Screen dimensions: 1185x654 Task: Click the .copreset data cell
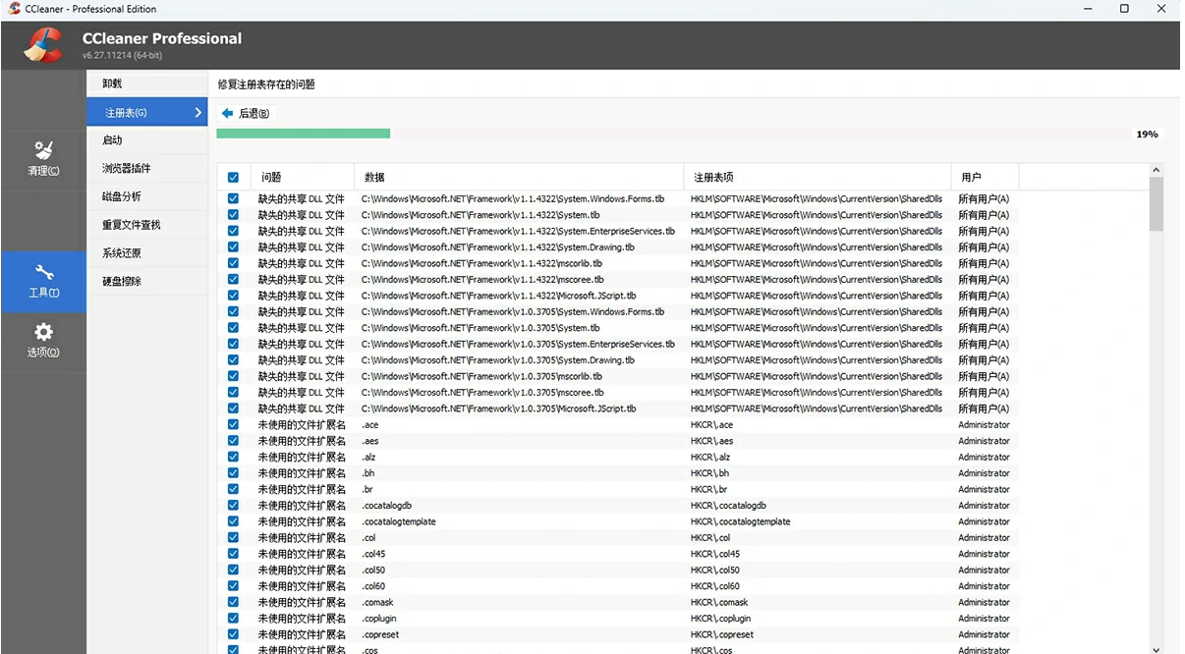pyautogui.click(x=380, y=634)
